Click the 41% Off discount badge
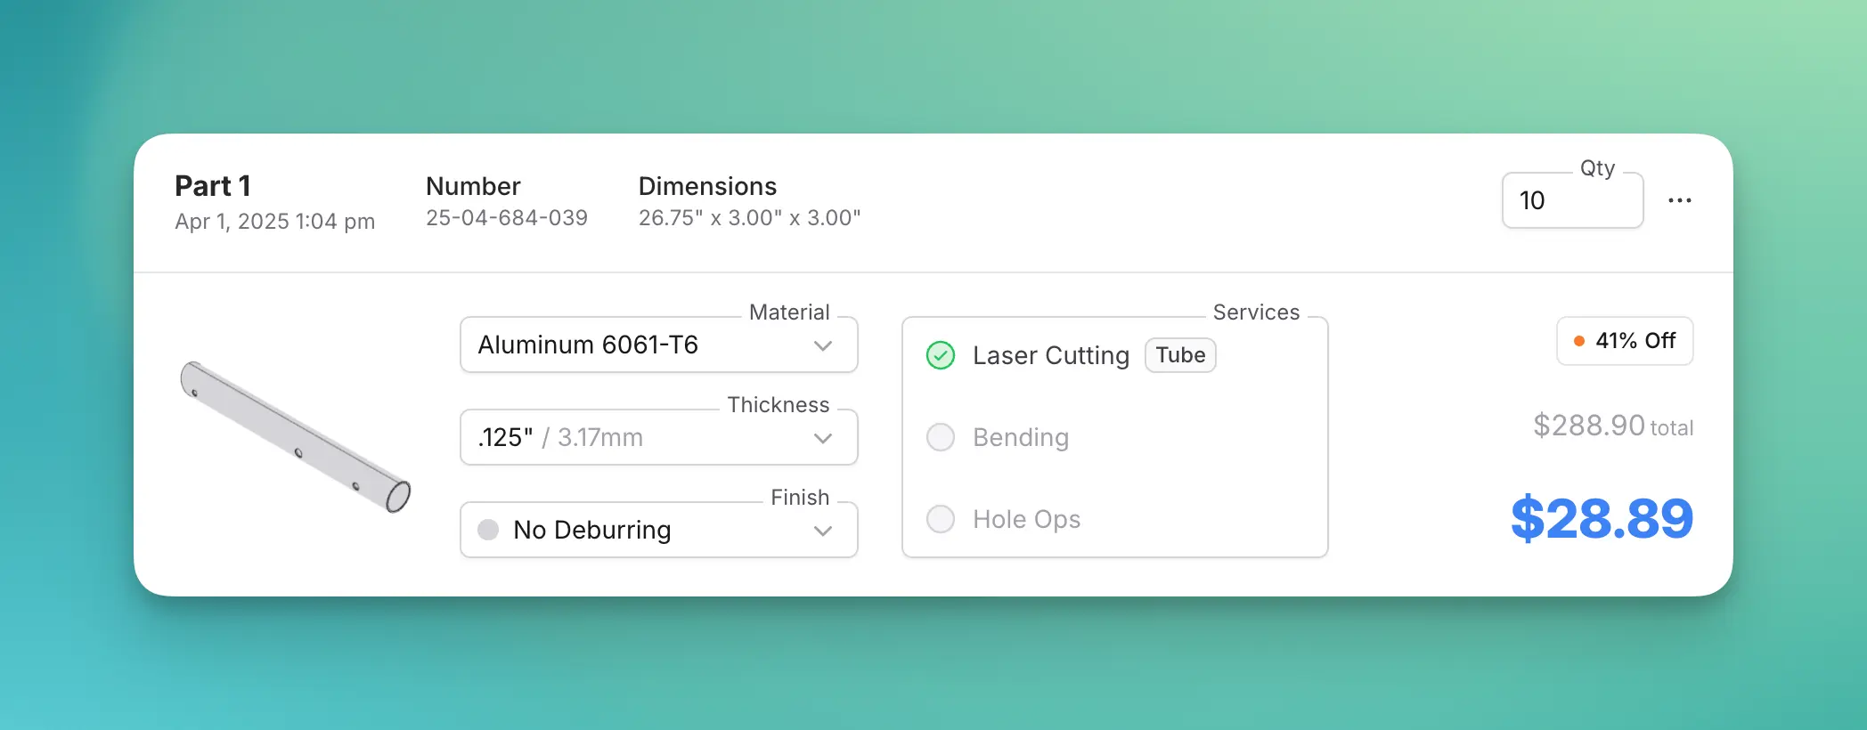Viewport: 1867px width, 730px height. tap(1625, 341)
